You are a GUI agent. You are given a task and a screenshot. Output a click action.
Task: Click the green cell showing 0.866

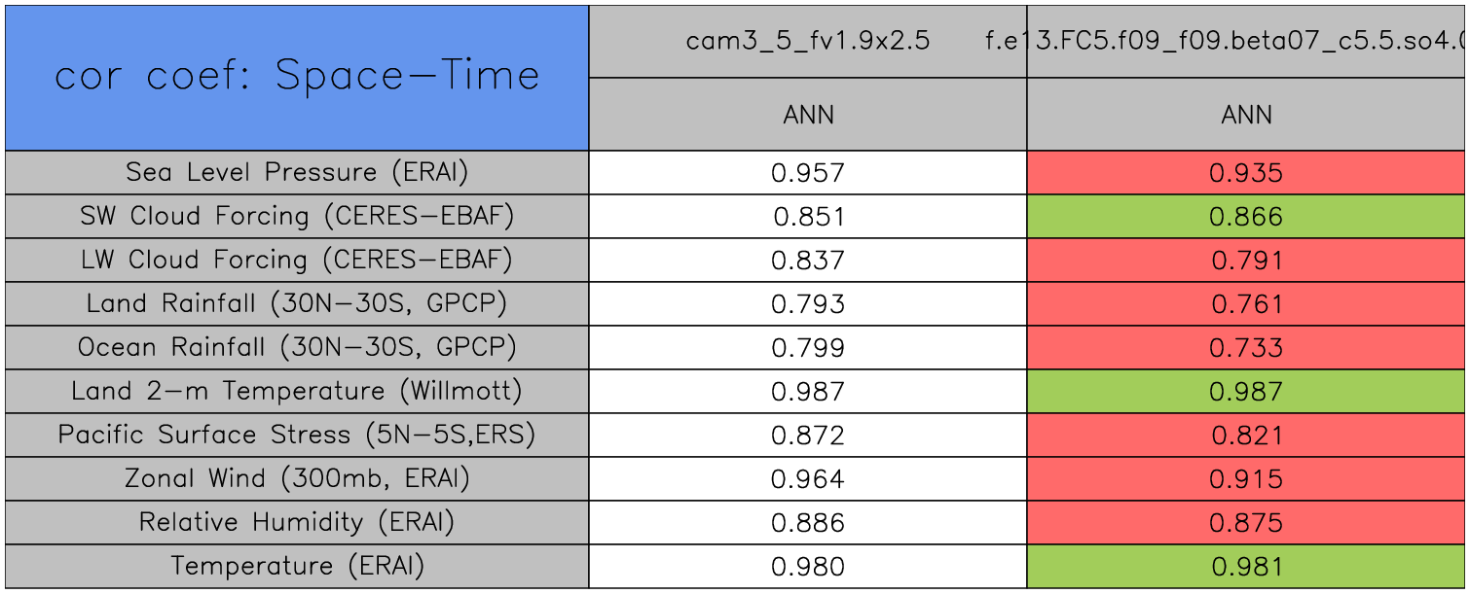tap(1246, 217)
